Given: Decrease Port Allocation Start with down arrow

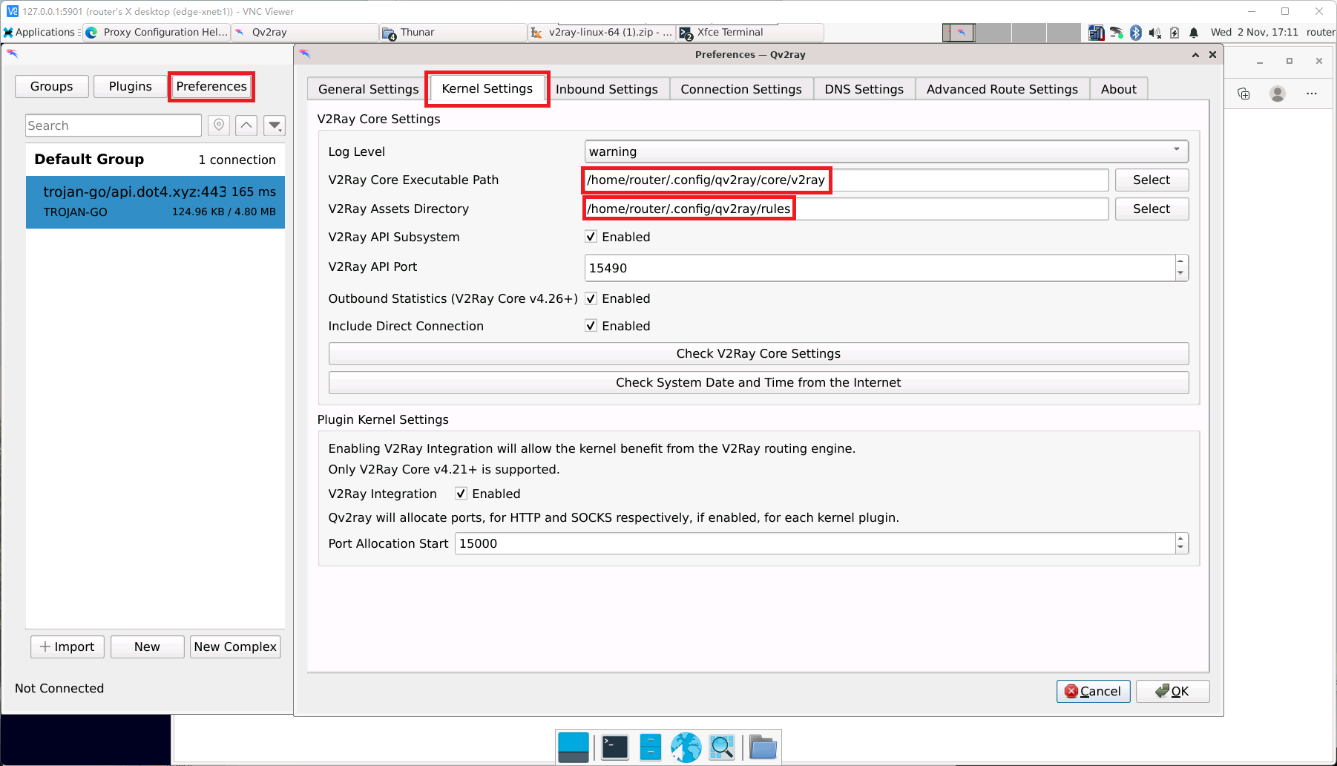Looking at the screenshot, I should pyautogui.click(x=1181, y=549).
